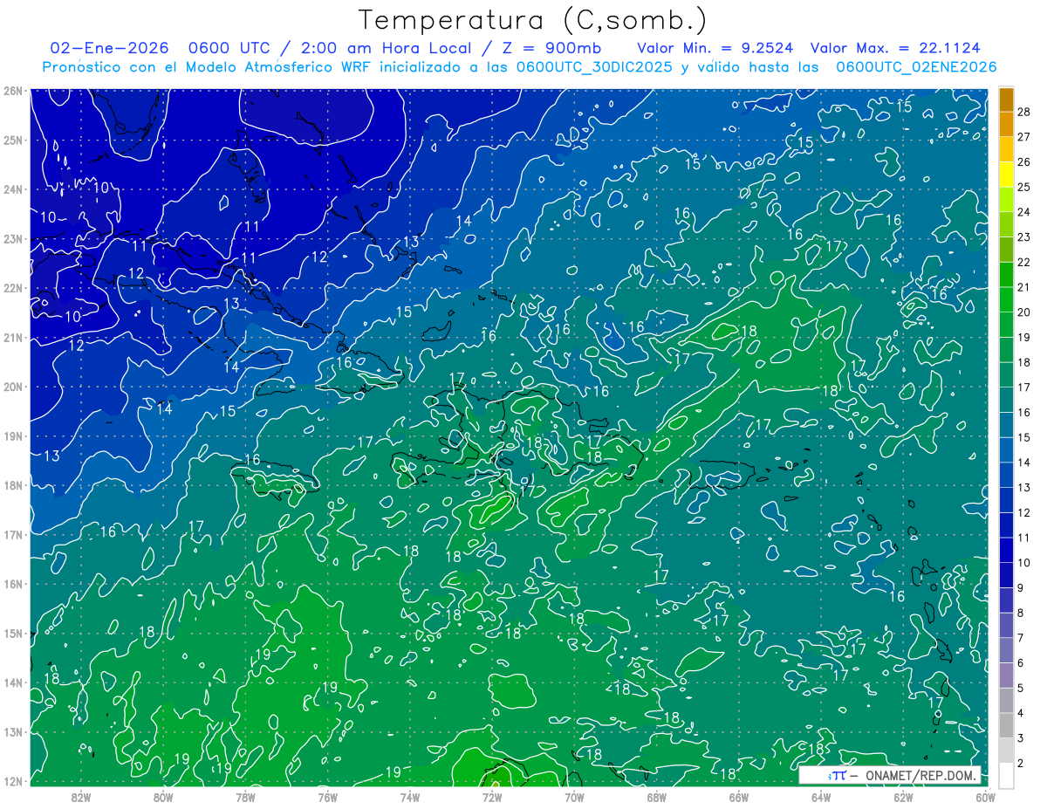Click color bar scale label "9"
This screenshot has height=809, width=1047.
[1021, 588]
